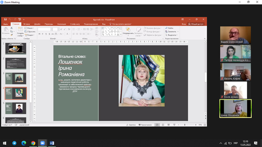Fit slide to window icon in status bar

pyautogui.click(x=205, y=125)
